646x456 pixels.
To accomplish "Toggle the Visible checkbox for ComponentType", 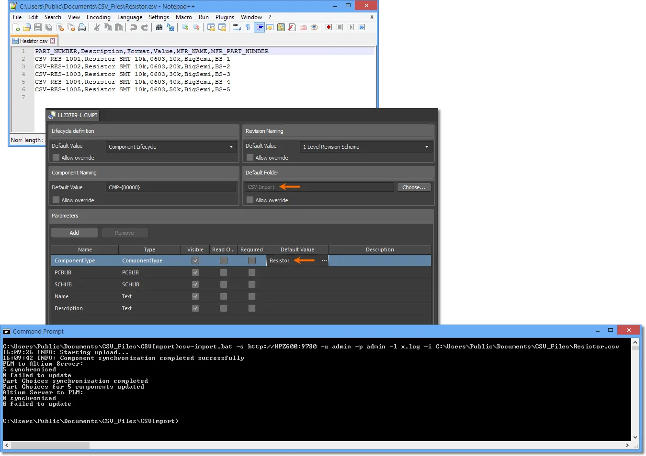I will pyautogui.click(x=195, y=261).
